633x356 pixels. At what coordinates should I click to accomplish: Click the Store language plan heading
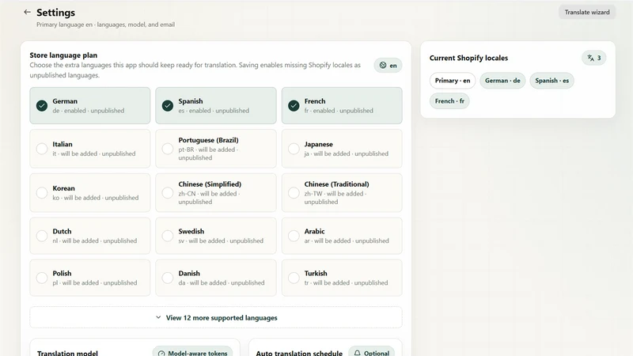point(63,55)
